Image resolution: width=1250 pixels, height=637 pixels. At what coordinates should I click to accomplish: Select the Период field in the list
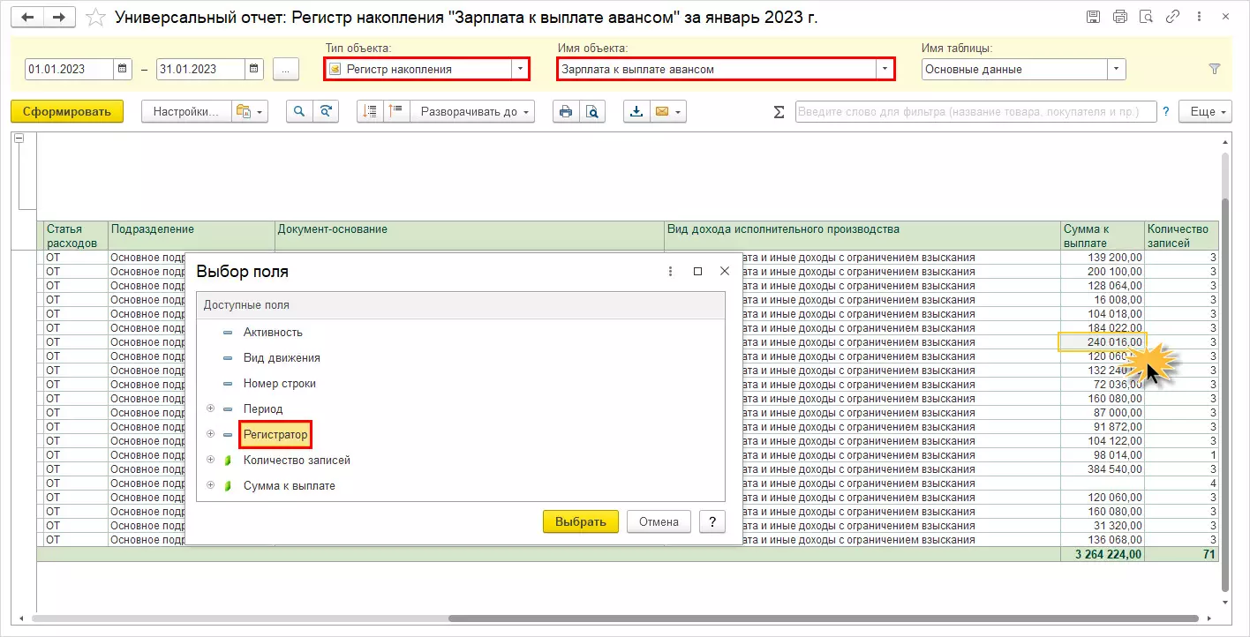pos(263,409)
